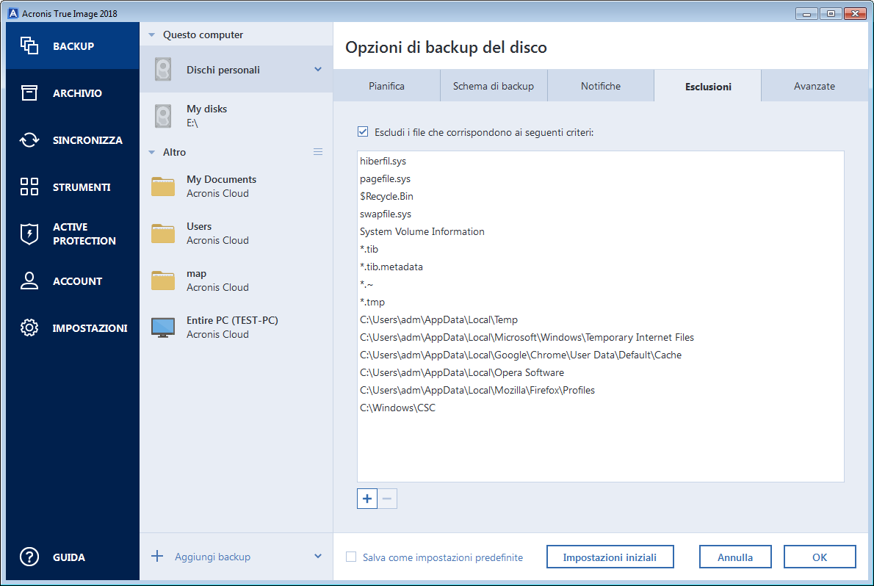Expand the Dischi personali chevron
874x586 pixels.
pyautogui.click(x=318, y=69)
